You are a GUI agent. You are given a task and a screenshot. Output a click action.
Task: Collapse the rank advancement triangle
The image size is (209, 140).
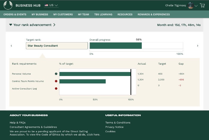pos(11,25)
